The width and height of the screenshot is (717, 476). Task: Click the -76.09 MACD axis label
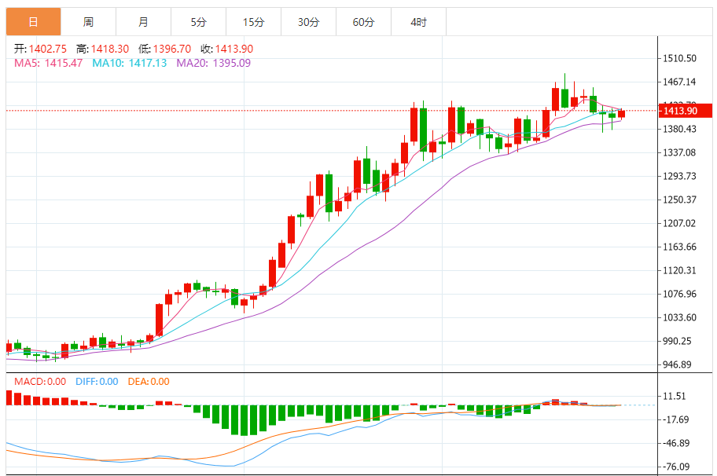[679, 467]
